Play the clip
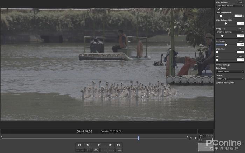This screenshot has width=245, height=153. (x=99, y=145)
